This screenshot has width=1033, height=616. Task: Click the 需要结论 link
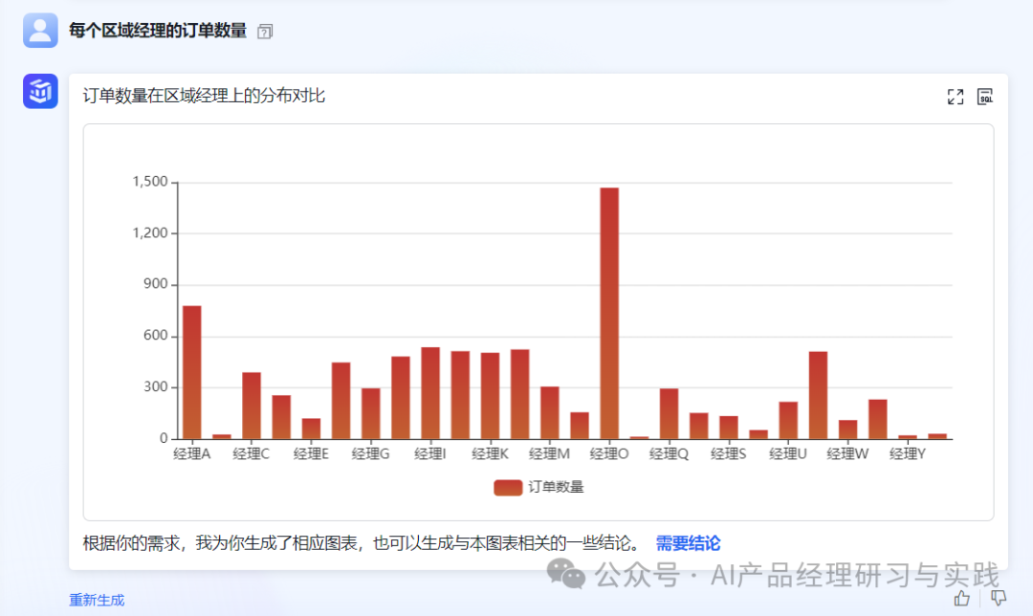(688, 543)
